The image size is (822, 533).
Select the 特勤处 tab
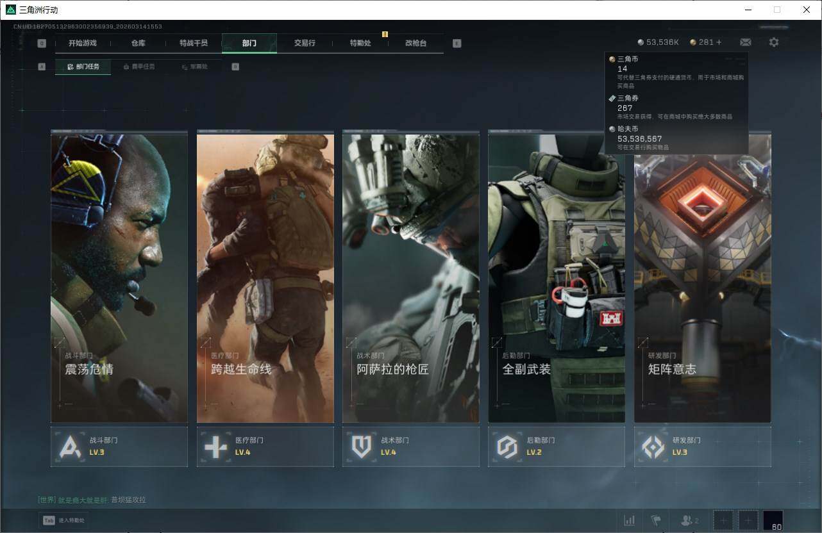360,43
